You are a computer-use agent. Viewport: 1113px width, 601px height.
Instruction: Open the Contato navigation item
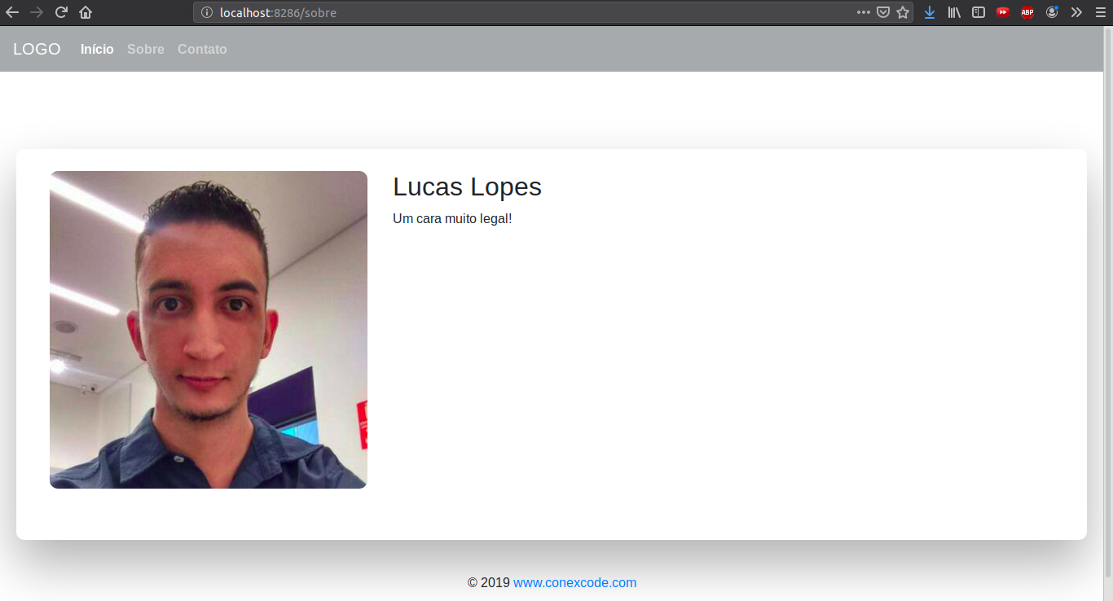202,50
